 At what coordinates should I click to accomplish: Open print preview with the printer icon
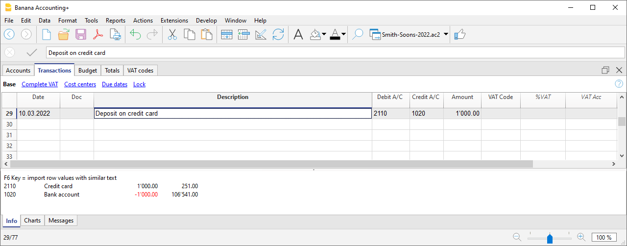(x=115, y=34)
